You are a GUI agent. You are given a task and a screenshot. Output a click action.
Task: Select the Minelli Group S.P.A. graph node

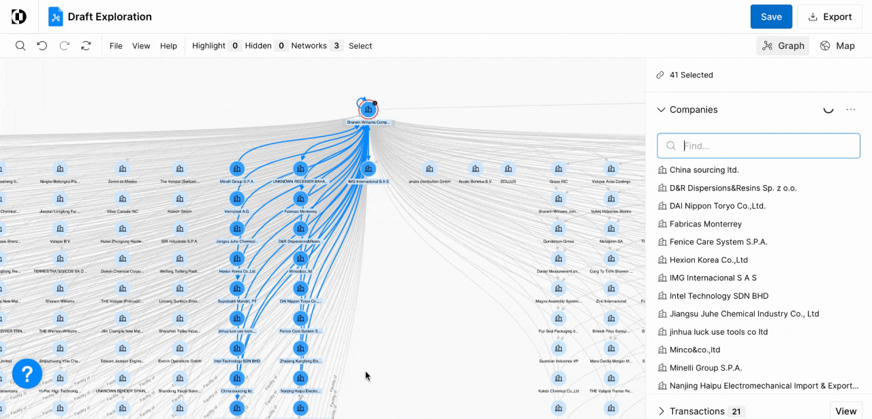click(237, 169)
